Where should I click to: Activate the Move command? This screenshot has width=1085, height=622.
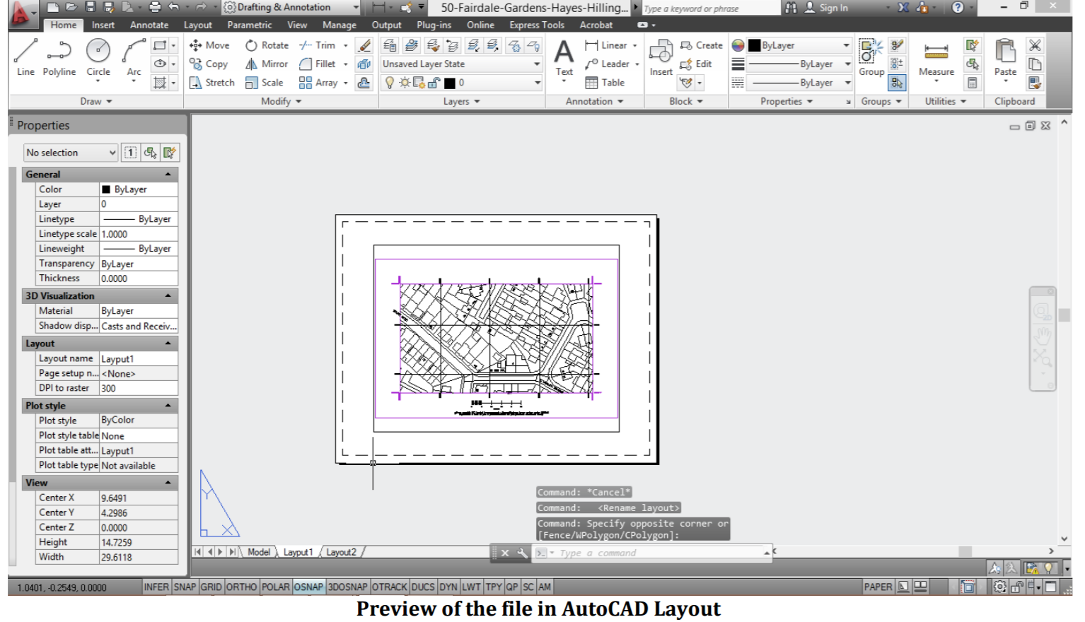point(211,45)
